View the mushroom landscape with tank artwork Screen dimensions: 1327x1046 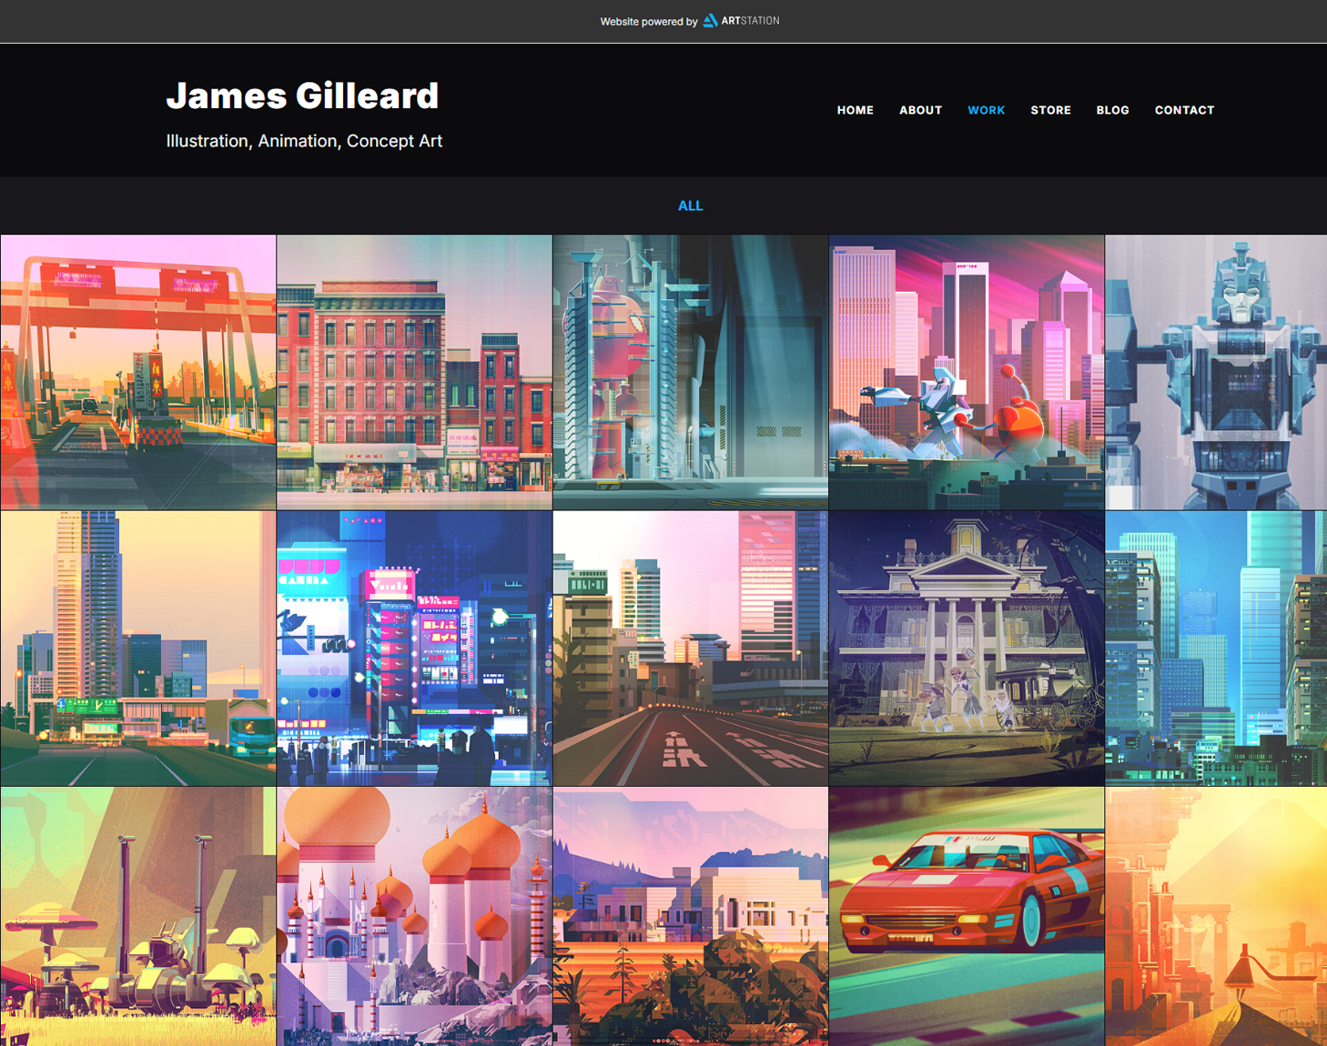coord(138,916)
